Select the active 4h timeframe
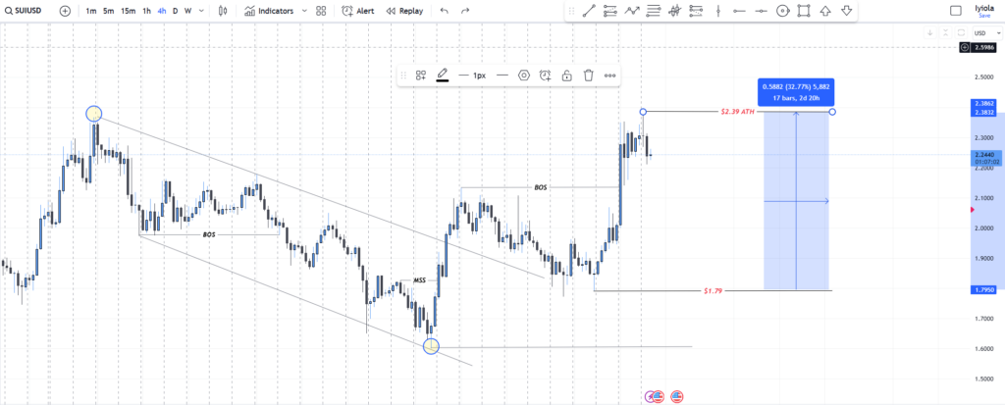Screen dimensions: 1005x405 pyautogui.click(x=162, y=11)
